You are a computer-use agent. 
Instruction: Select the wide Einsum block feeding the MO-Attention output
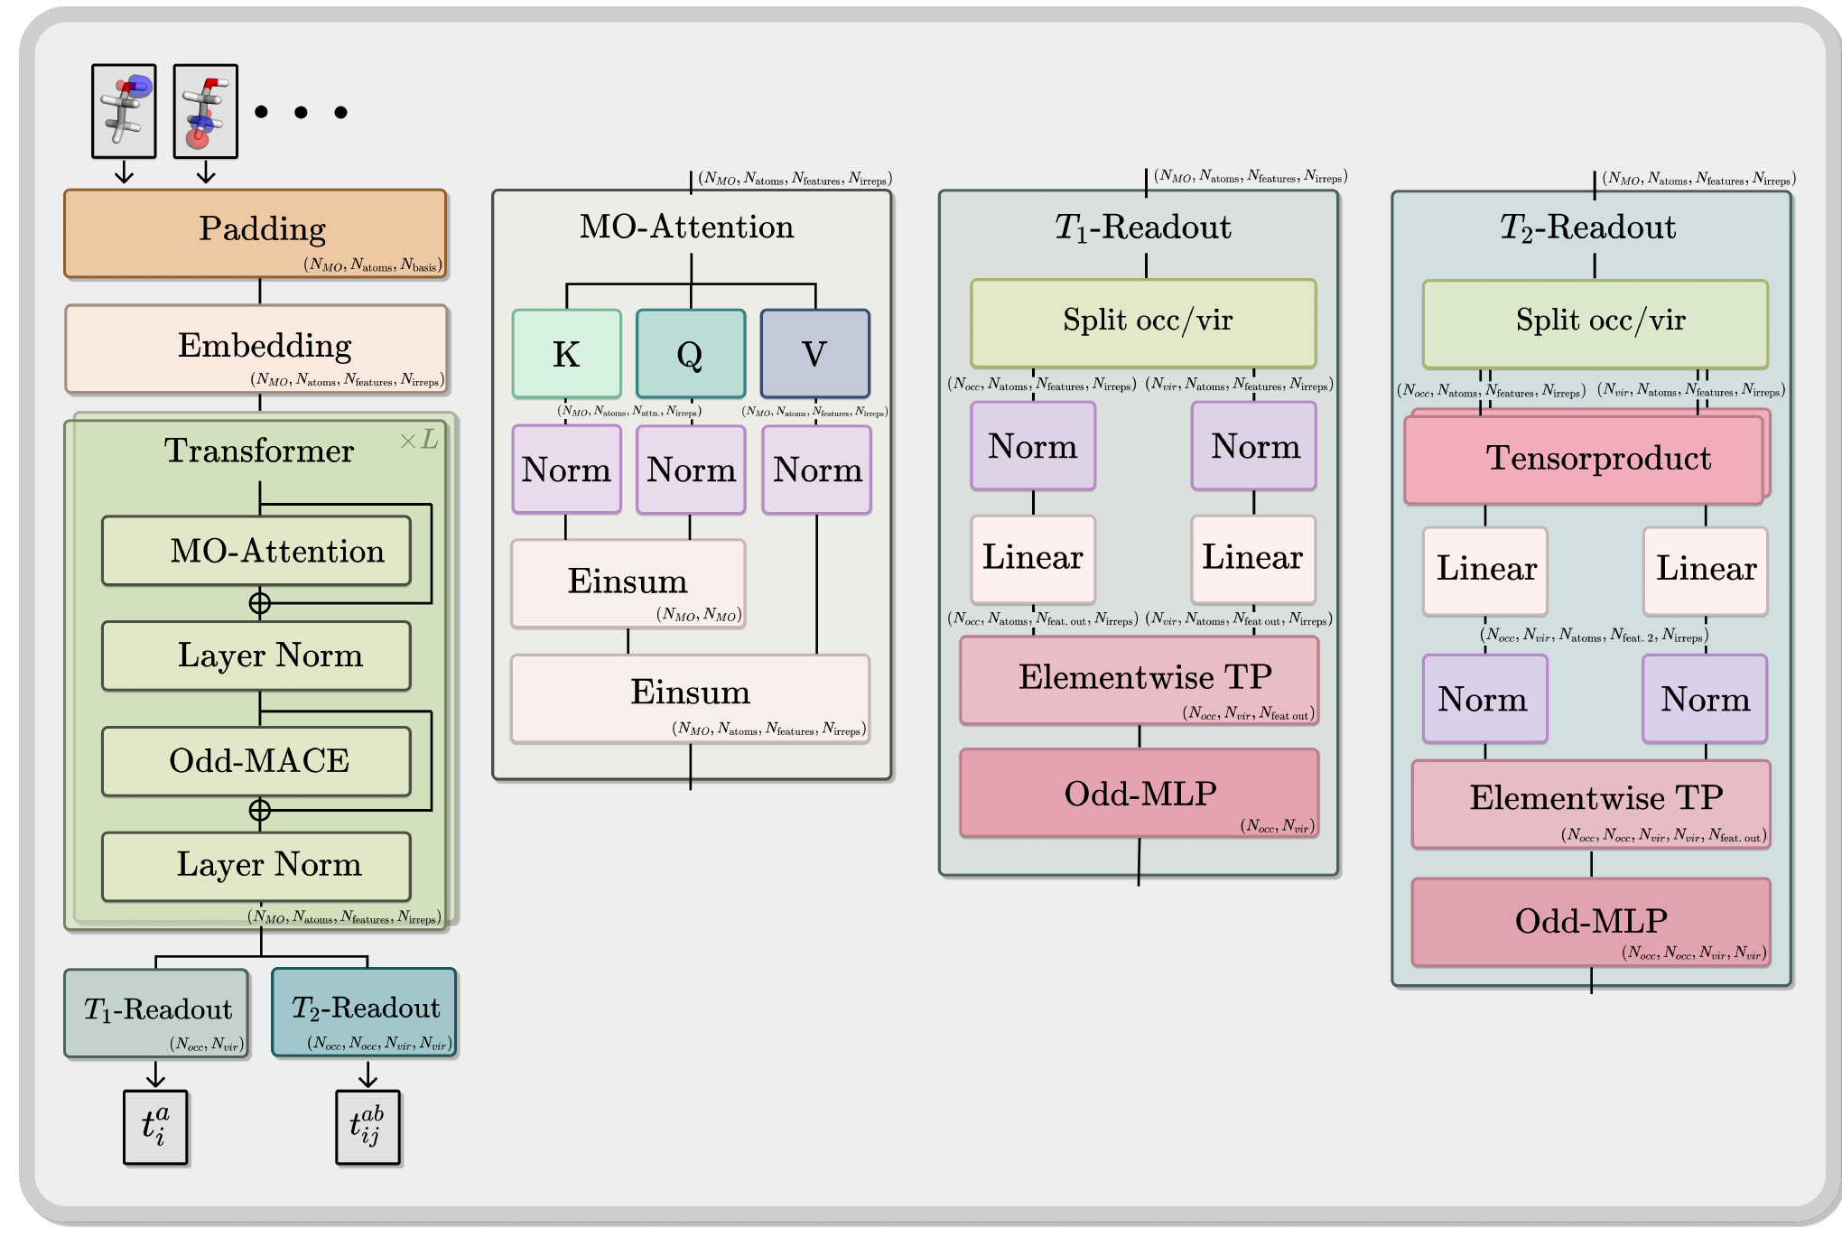pyautogui.click(x=691, y=699)
